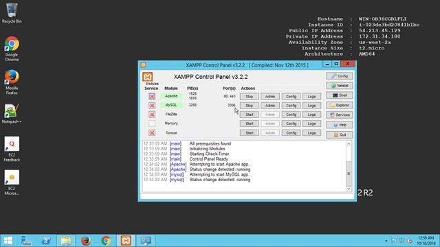440x247 pixels.
Task: Click 'Attempting to start MySQL app' log line
Action: [x=220, y=174]
